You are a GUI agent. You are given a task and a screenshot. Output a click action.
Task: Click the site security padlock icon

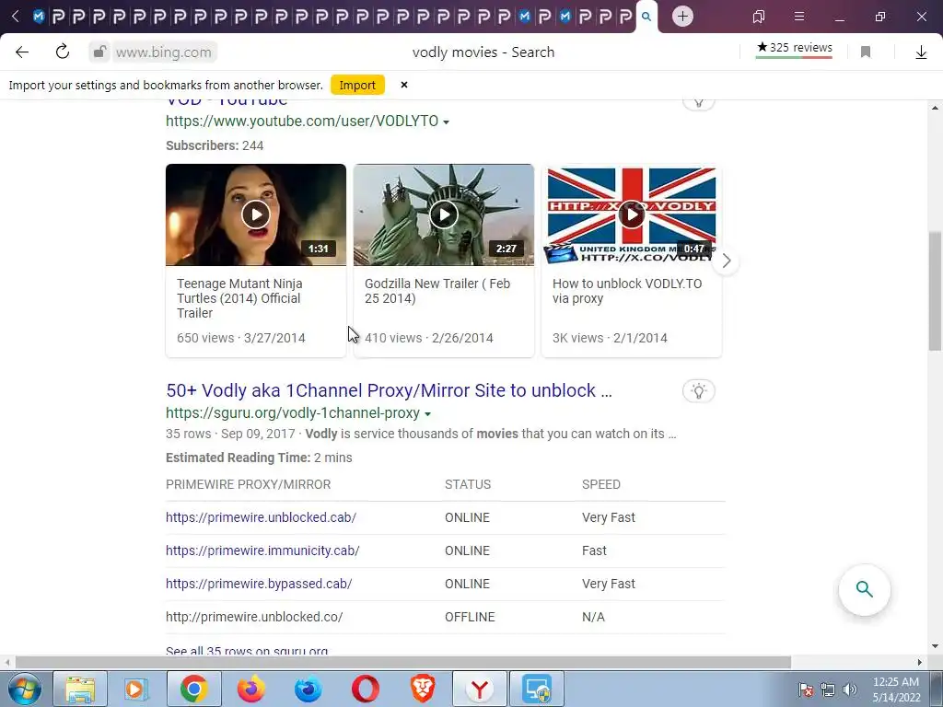[99, 52]
